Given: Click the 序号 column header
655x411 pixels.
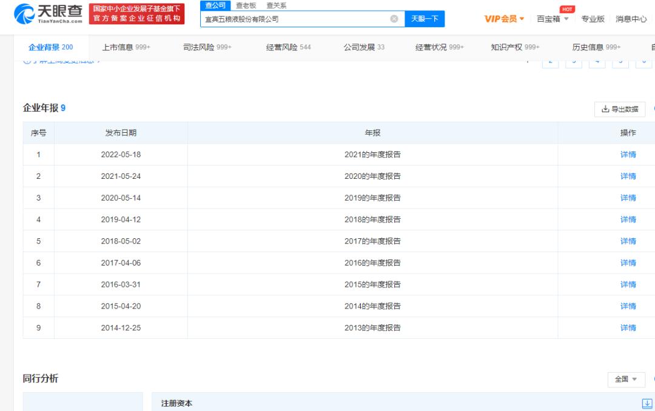Looking at the screenshot, I should tap(38, 133).
